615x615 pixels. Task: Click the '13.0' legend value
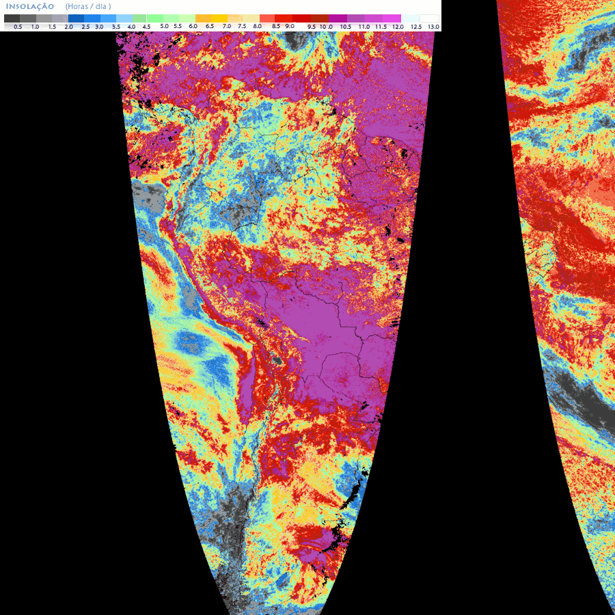(433, 27)
